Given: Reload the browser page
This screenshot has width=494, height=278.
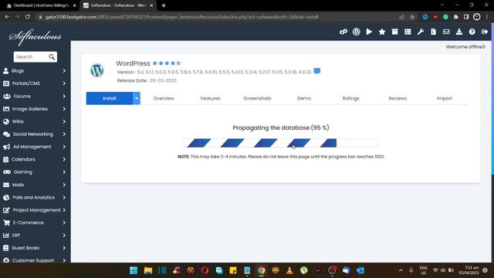Looking at the screenshot, I should 28,17.
